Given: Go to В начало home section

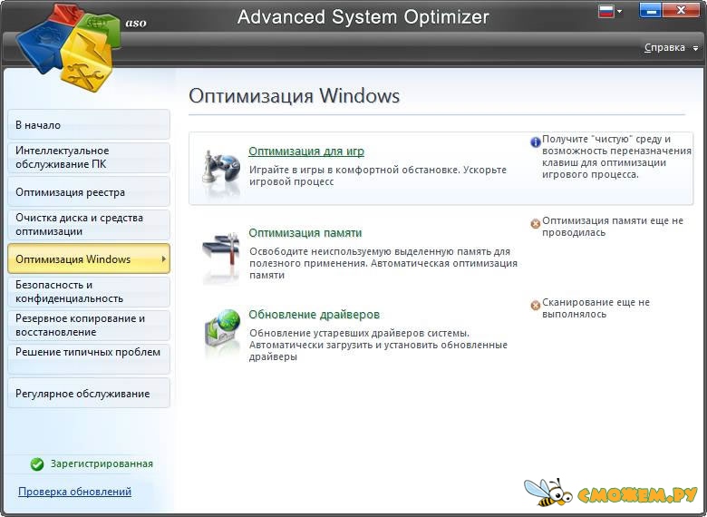Looking at the screenshot, I should point(89,125).
